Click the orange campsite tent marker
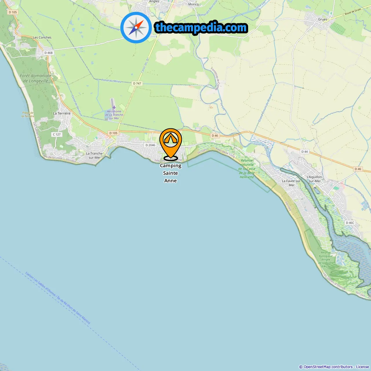The height and width of the screenshot is (371, 371). 171,144
